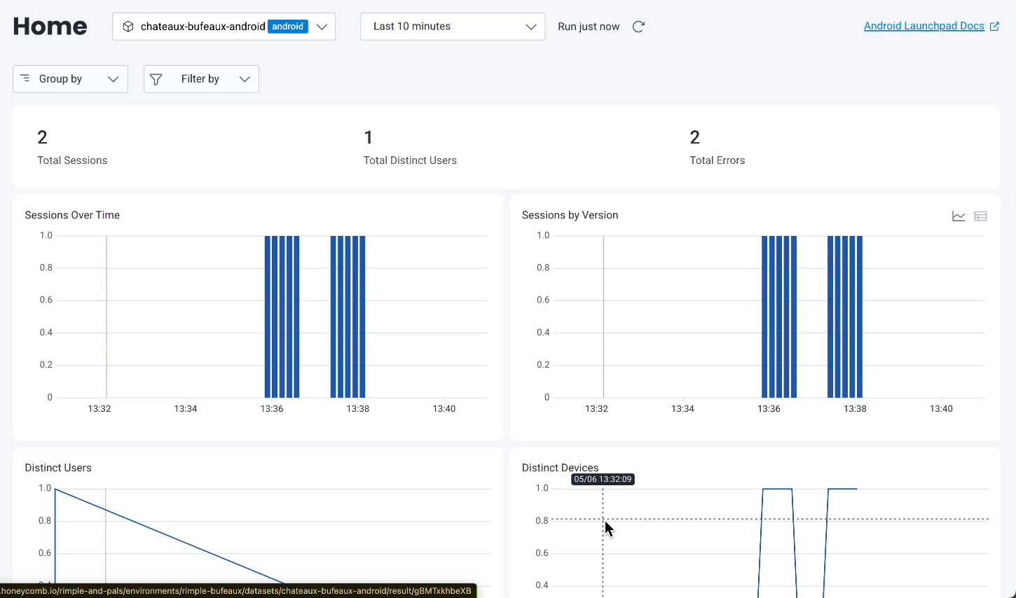1016x598 pixels.
Task: Expand the Filter by dropdown
Action: [201, 79]
